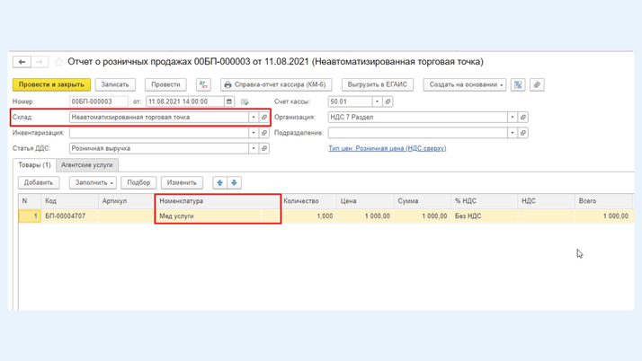Open the Тип цен: Розничная цена link

(x=387, y=148)
